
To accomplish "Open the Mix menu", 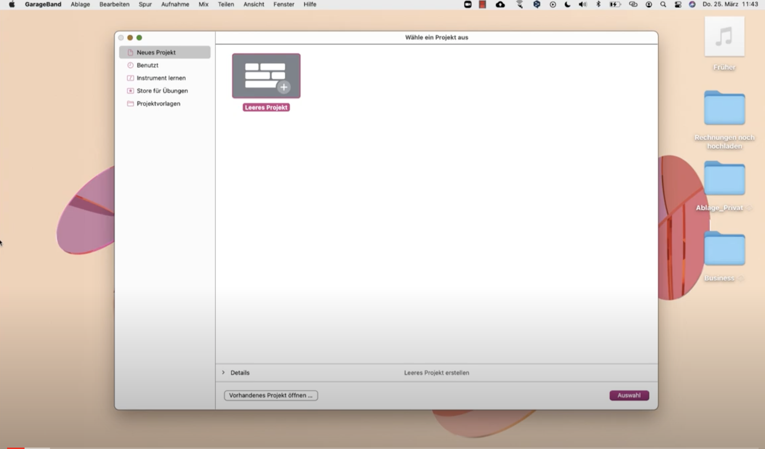I will click(x=203, y=4).
